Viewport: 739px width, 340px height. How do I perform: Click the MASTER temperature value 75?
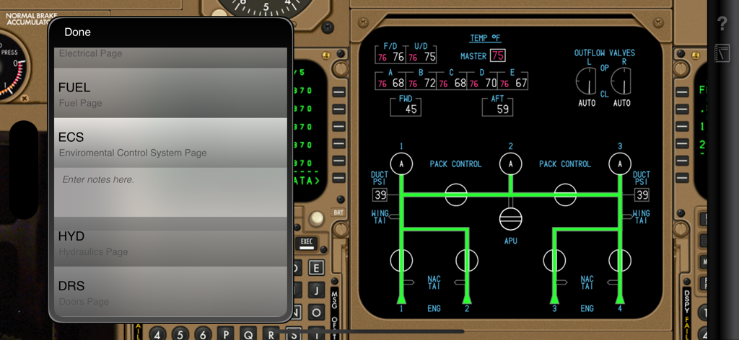coord(498,55)
